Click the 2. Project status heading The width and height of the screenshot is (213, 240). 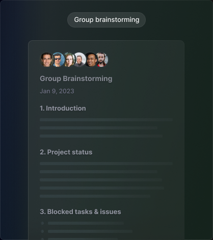(66, 152)
